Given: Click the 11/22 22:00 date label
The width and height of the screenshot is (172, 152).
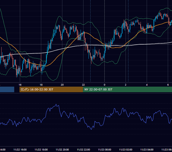Looking at the screenshot, I should pyautogui.click(x=83, y=149).
